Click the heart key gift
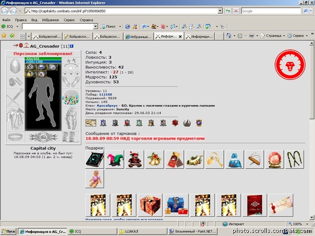315x236 pixels. (215, 159)
